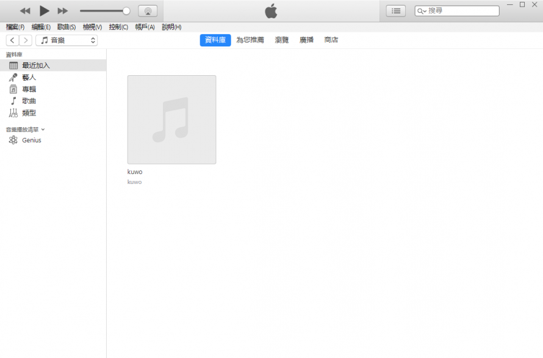The image size is (543, 358).
Task: Click the 歌曲 music note icon
Action: click(x=13, y=101)
